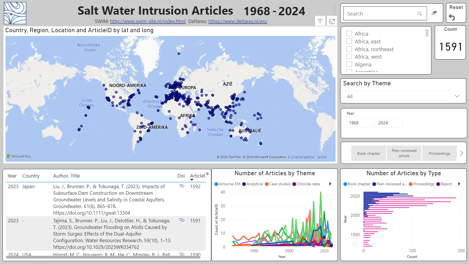
Task: Select Peer-reviewed legend item in Type chart
Action: pos(390,184)
